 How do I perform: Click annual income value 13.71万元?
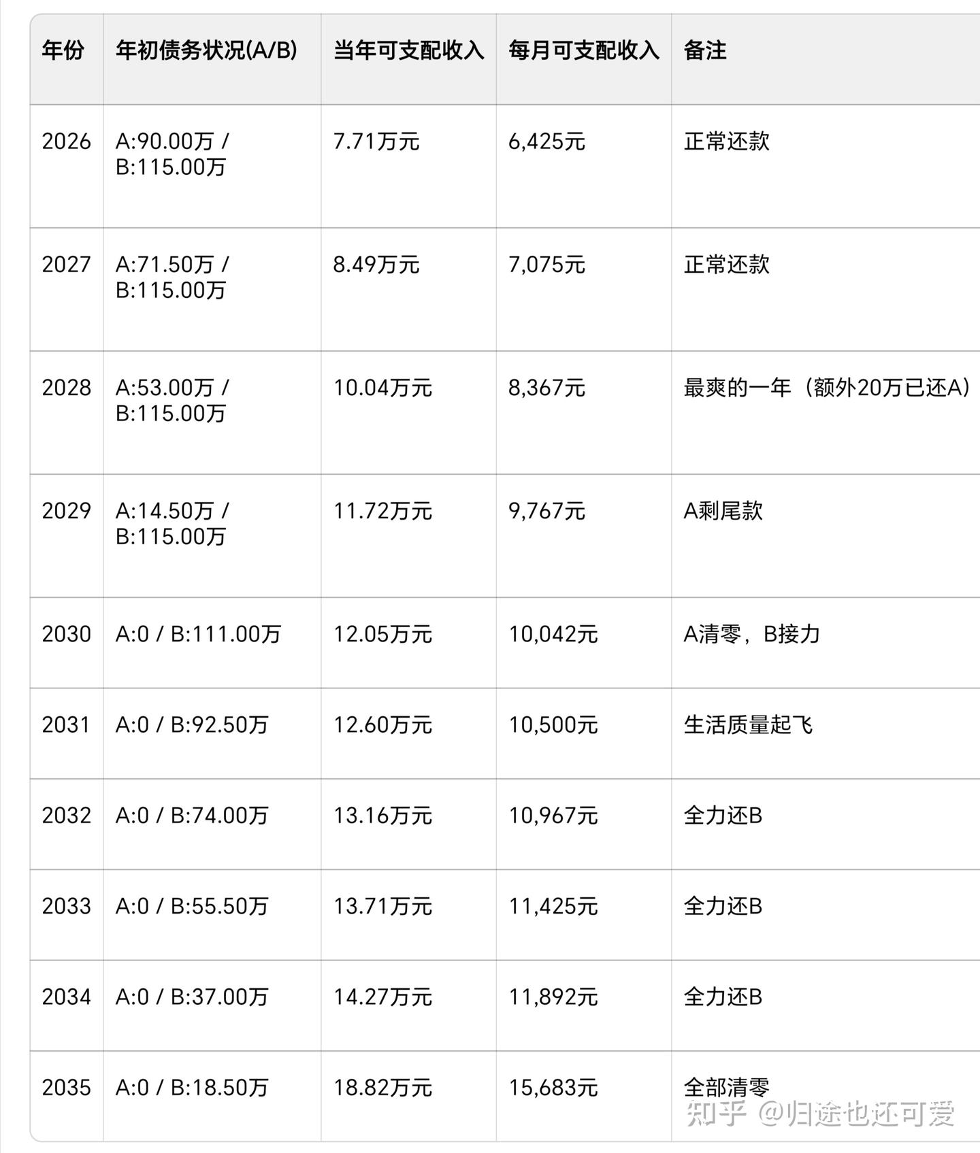point(382,906)
